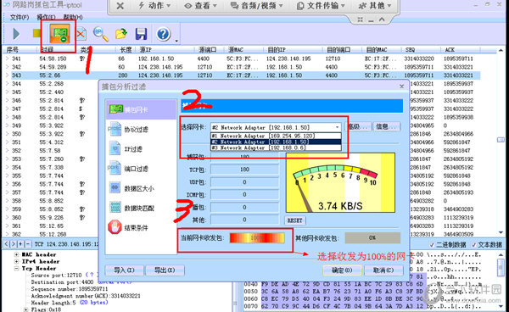Open the 操作(E) menu
Screen dimensions: 509x312
[x=46, y=17]
